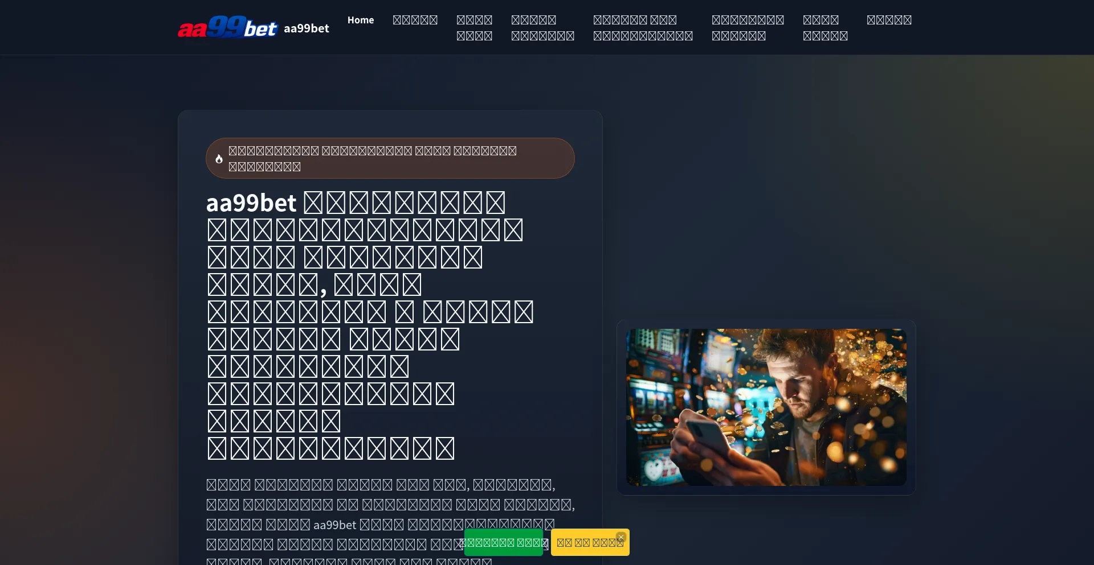The image size is (1094, 565).
Task: Open the man-with-phone casino image
Action: 766,407
